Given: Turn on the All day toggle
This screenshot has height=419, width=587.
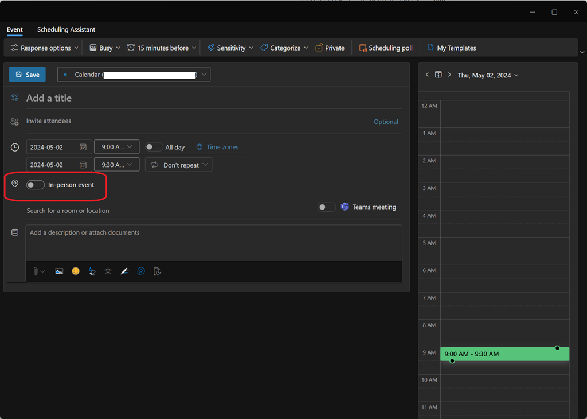Looking at the screenshot, I should [154, 148].
